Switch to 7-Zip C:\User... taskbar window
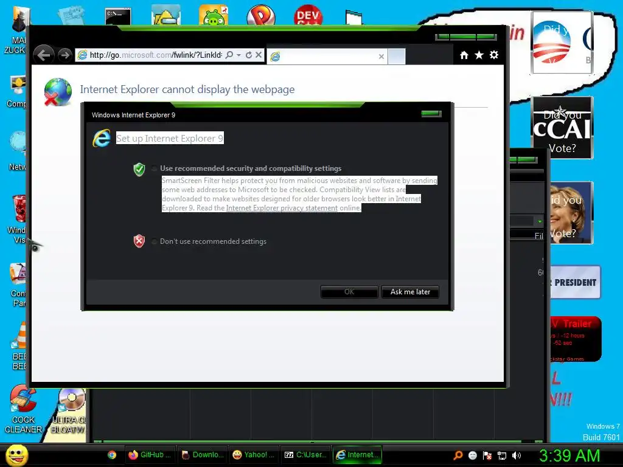 click(305, 455)
